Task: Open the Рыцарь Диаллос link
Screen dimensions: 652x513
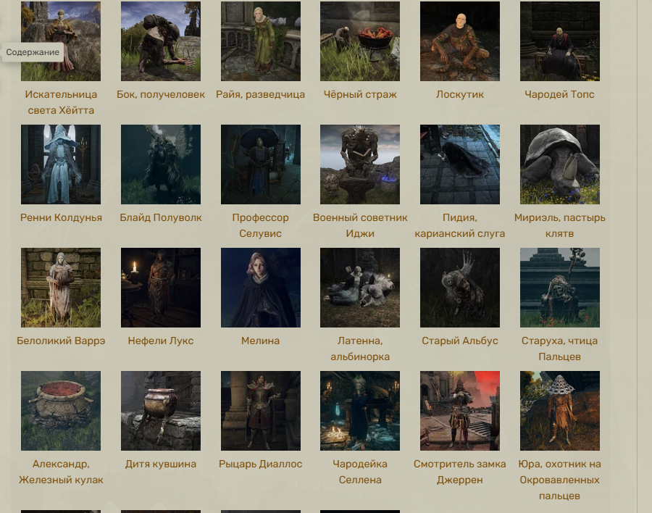Action: (260, 464)
